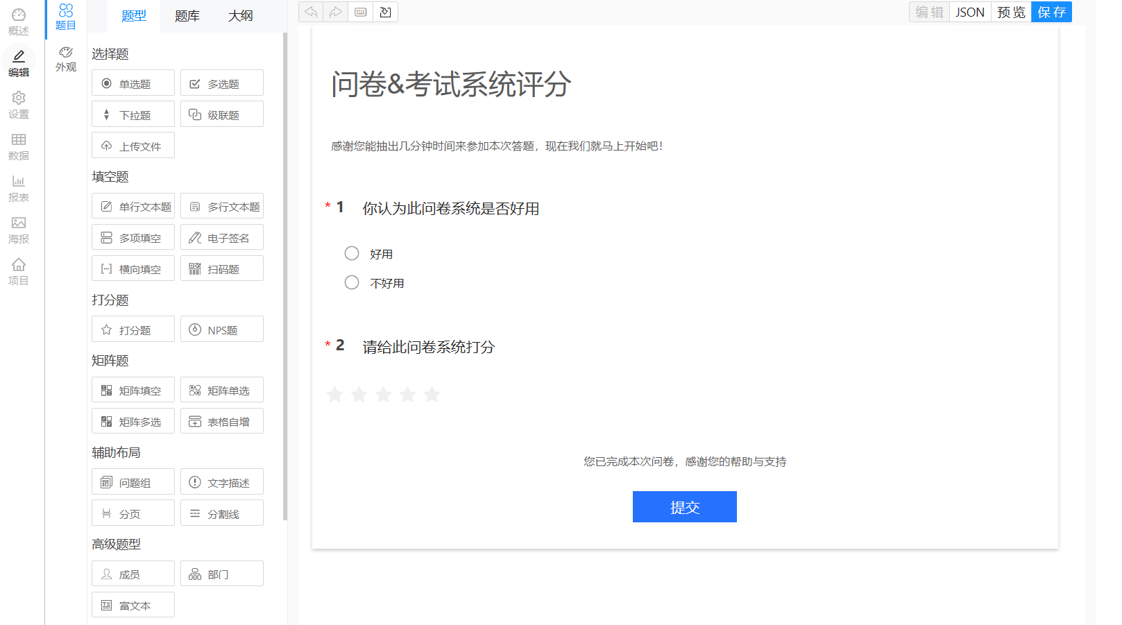Click the 保存 save button
The height and width of the screenshot is (625, 1122).
(1051, 12)
